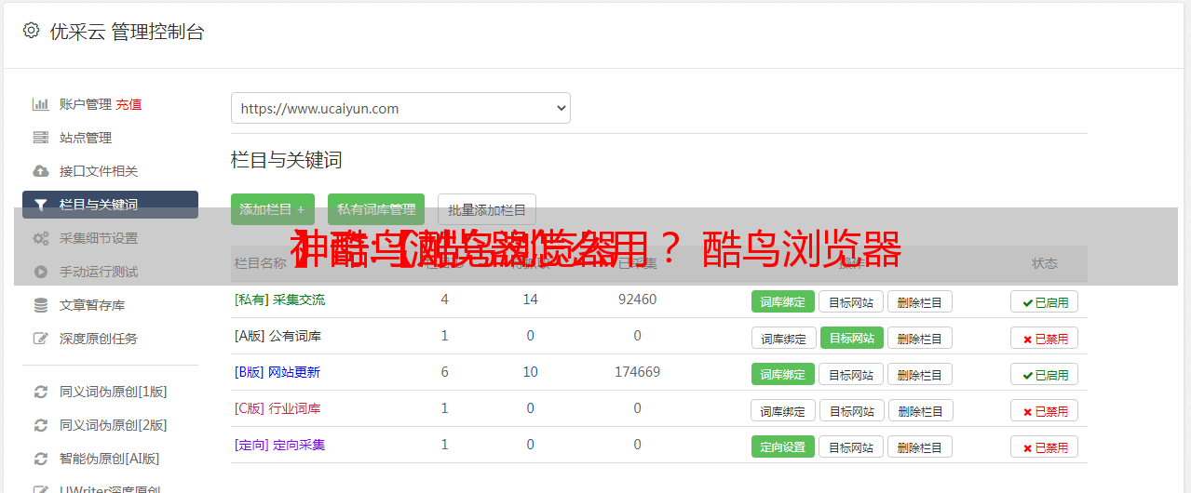Toggle 已禁用 status of 公有词库
The image size is (1191, 493).
(1044, 338)
